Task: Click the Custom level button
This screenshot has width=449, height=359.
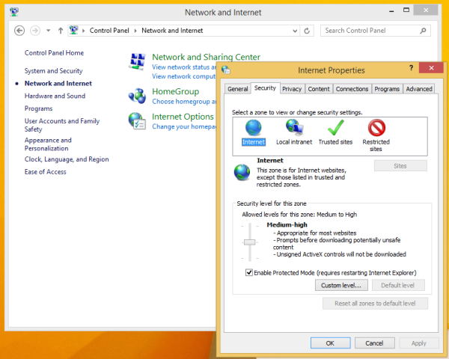Action: click(x=340, y=286)
